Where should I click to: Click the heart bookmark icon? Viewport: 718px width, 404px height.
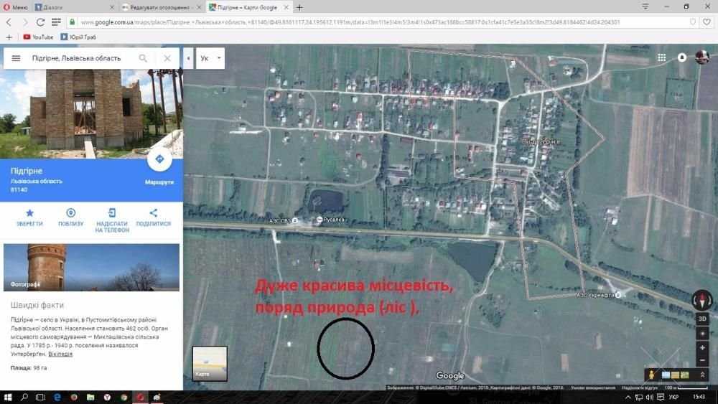[707, 22]
